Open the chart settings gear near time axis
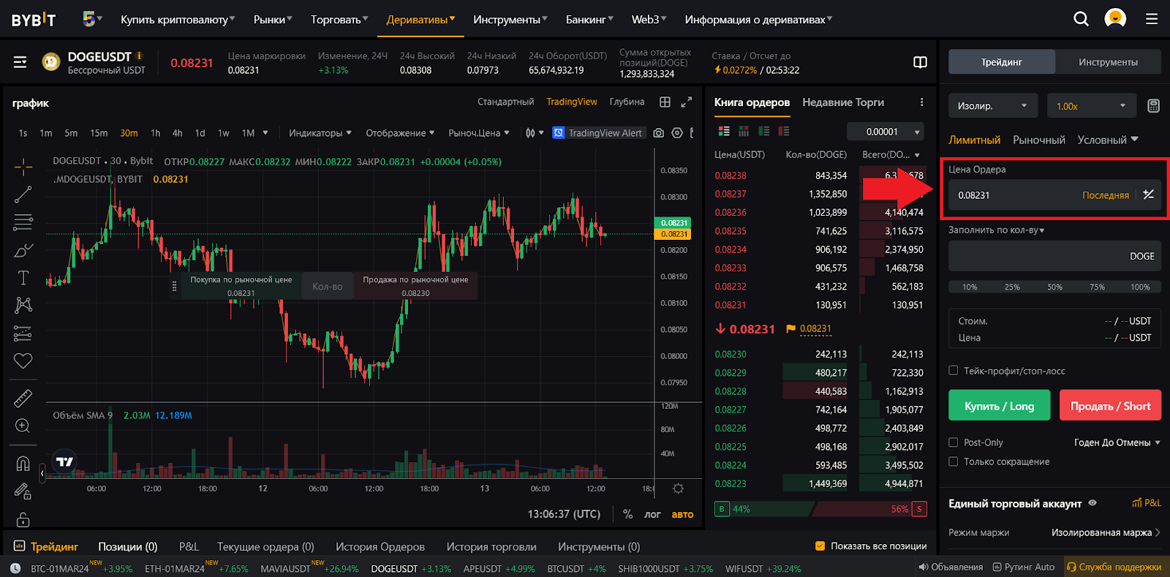 (678, 489)
